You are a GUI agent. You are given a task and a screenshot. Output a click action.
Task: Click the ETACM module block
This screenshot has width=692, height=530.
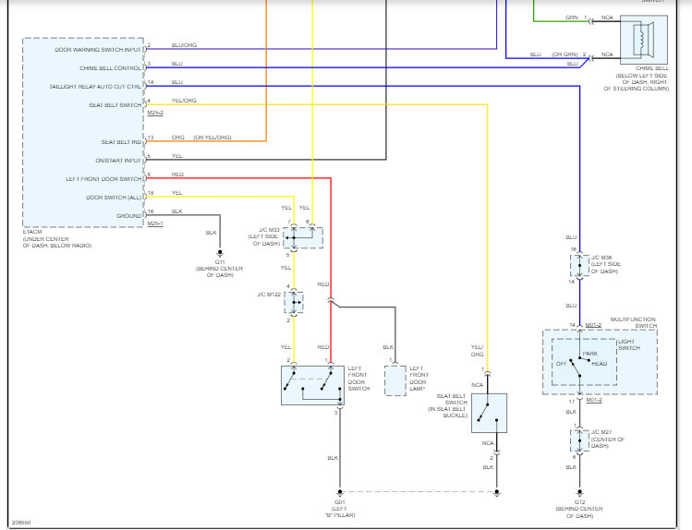(x=83, y=132)
